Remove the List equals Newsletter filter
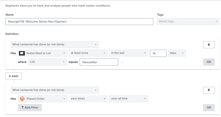The width and height of the screenshot is (221, 117). pos(122,62)
